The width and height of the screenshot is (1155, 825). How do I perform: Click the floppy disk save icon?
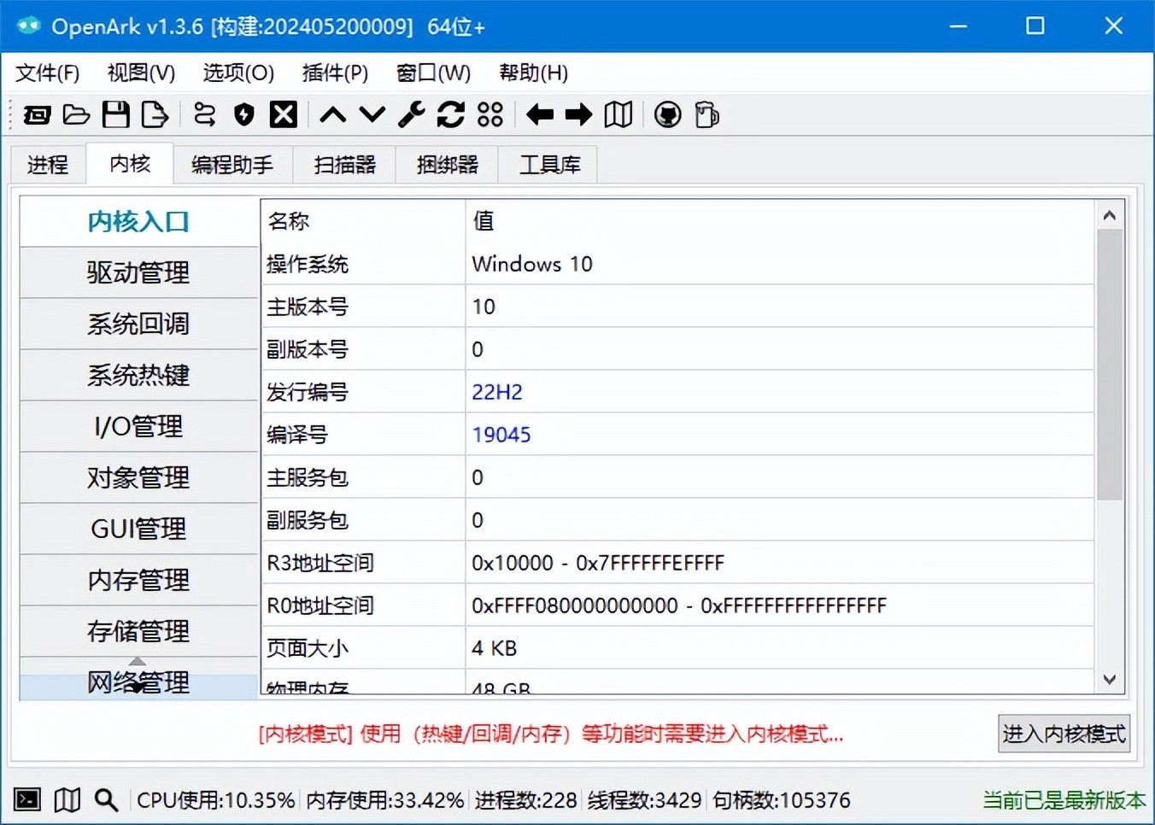coord(115,114)
